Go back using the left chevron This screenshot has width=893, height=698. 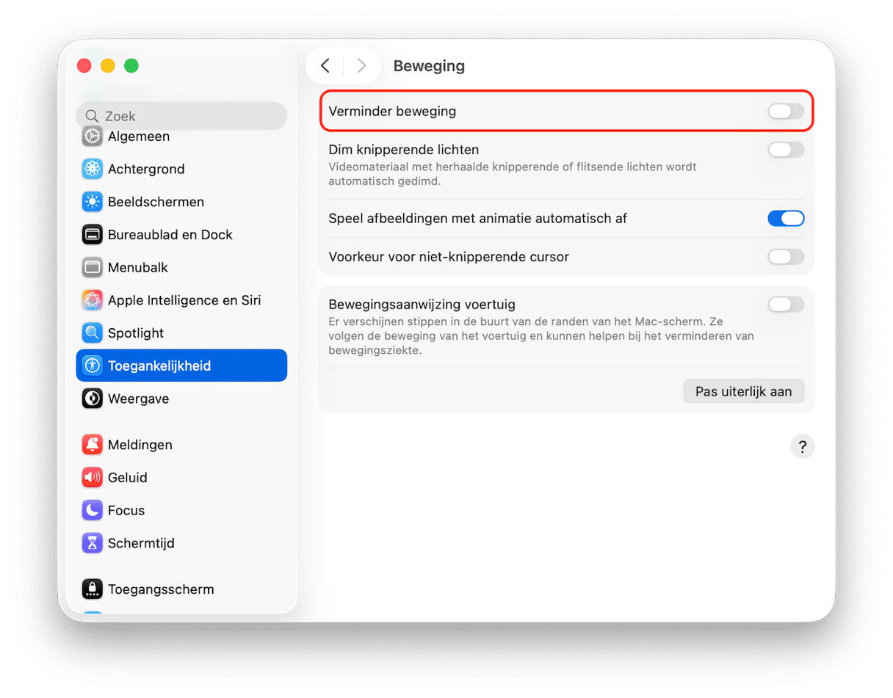[325, 66]
